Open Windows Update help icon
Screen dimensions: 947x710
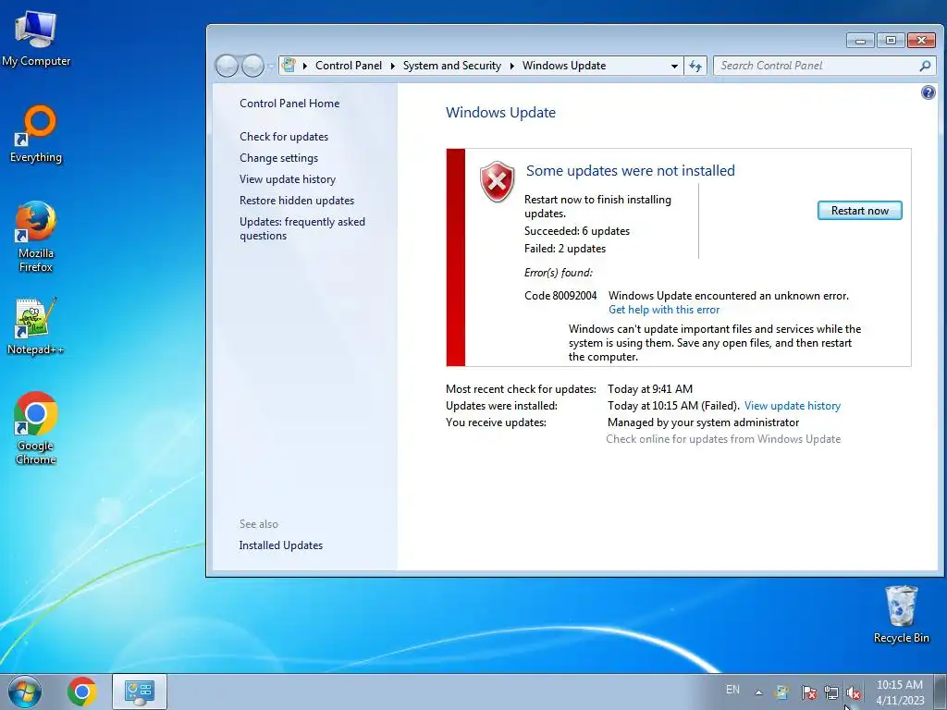point(928,92)
